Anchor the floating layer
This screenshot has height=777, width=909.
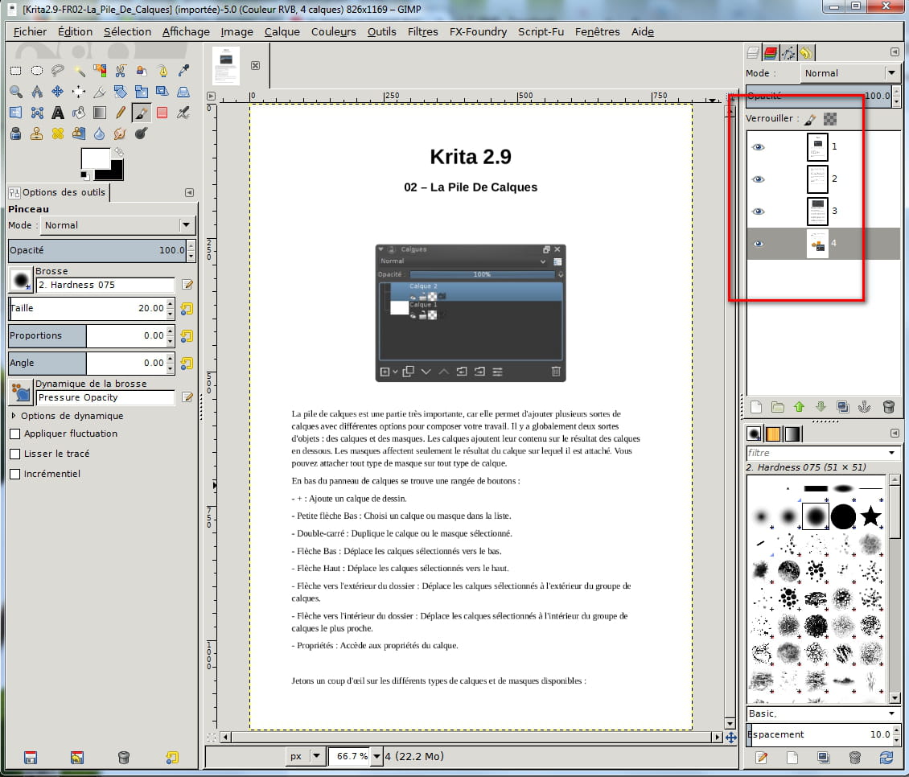coord(865,407)
